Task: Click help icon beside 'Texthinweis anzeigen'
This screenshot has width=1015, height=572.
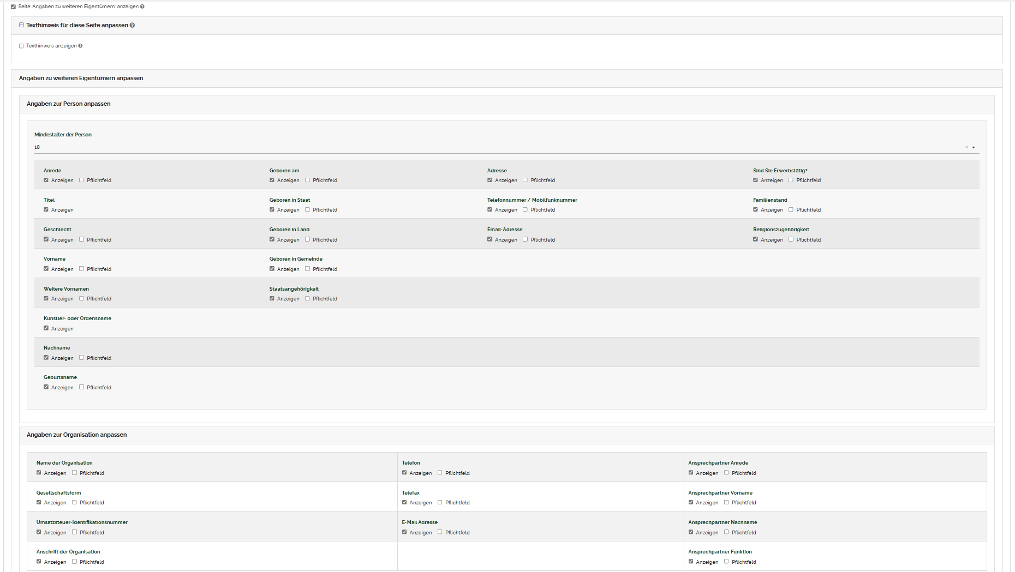Action: pyautogui.click(x=80, y=46)
